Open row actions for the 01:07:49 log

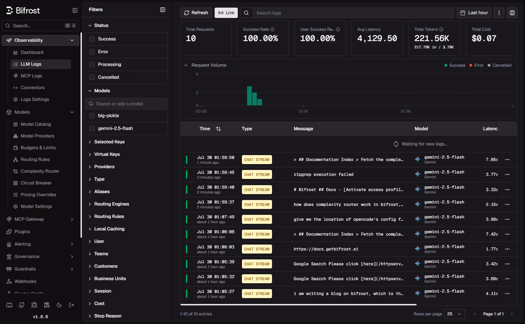[x=507, y=219]
